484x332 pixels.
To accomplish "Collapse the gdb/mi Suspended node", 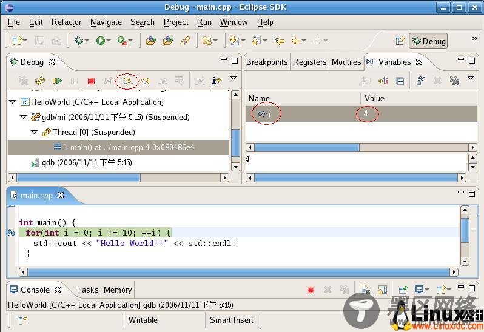I will click(x=24, y=117).
